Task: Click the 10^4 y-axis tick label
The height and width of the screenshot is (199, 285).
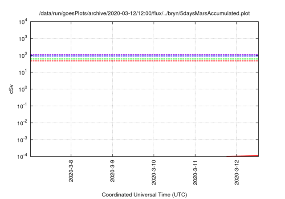Action: (x=23, y=22)
